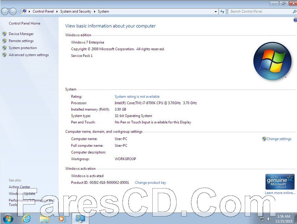297x224 pixels.
Task: Click the search magnifier icon
Action: point(294,12)
